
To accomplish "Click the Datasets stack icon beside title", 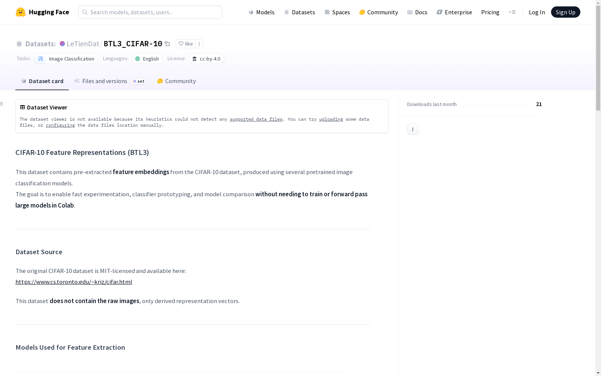I will [x=19, y=44].
